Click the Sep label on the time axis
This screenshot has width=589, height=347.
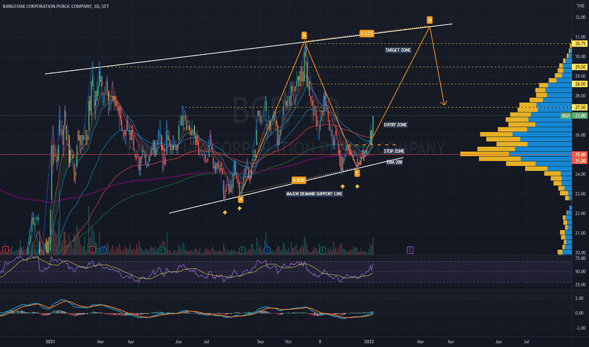[x=260, y=342]
